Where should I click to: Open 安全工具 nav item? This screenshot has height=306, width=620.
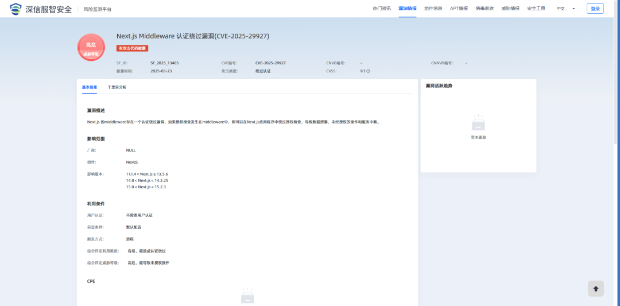[536, 9]
